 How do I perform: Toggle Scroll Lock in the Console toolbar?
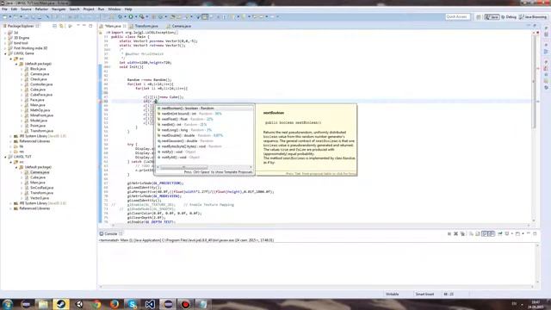coord(478,233)
